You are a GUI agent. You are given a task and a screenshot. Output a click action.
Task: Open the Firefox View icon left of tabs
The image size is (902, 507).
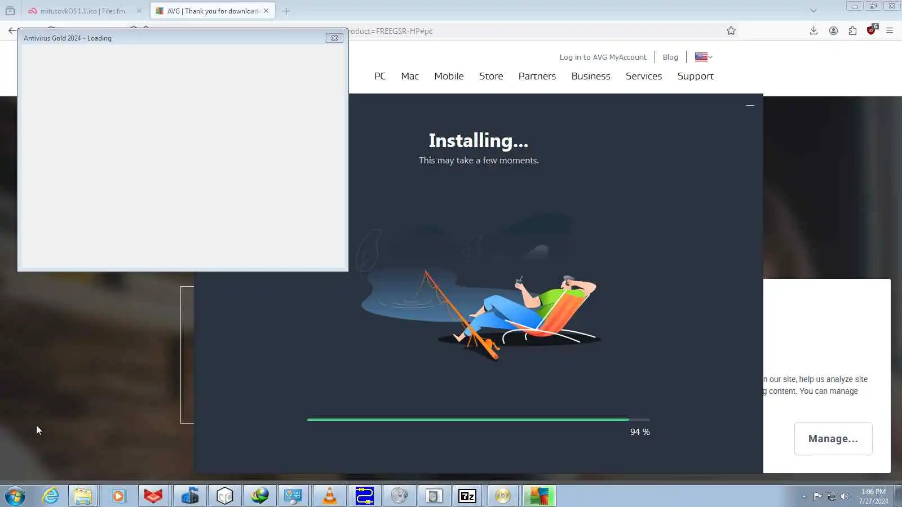point(10,11)
